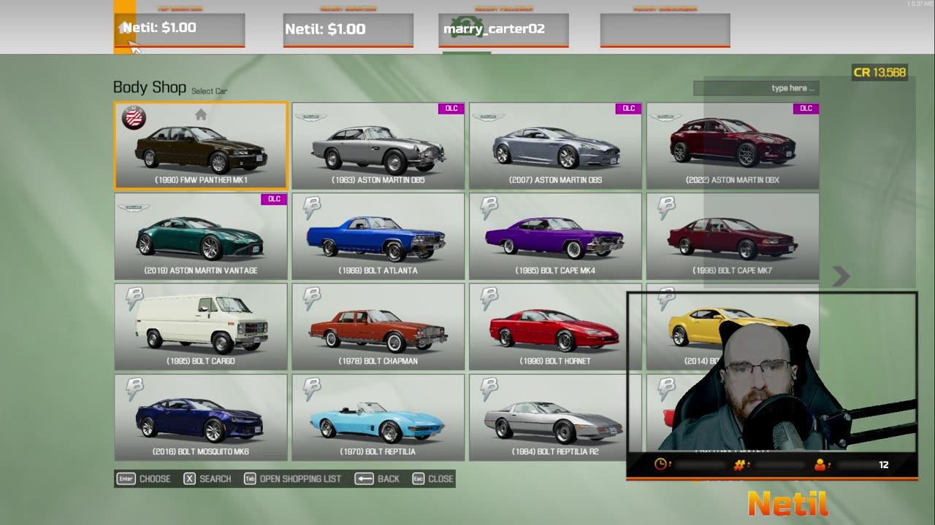Screen dimensions: 935x525
Task: Click the empty recent subscriber panel
Action: click(x=665, y=29)
